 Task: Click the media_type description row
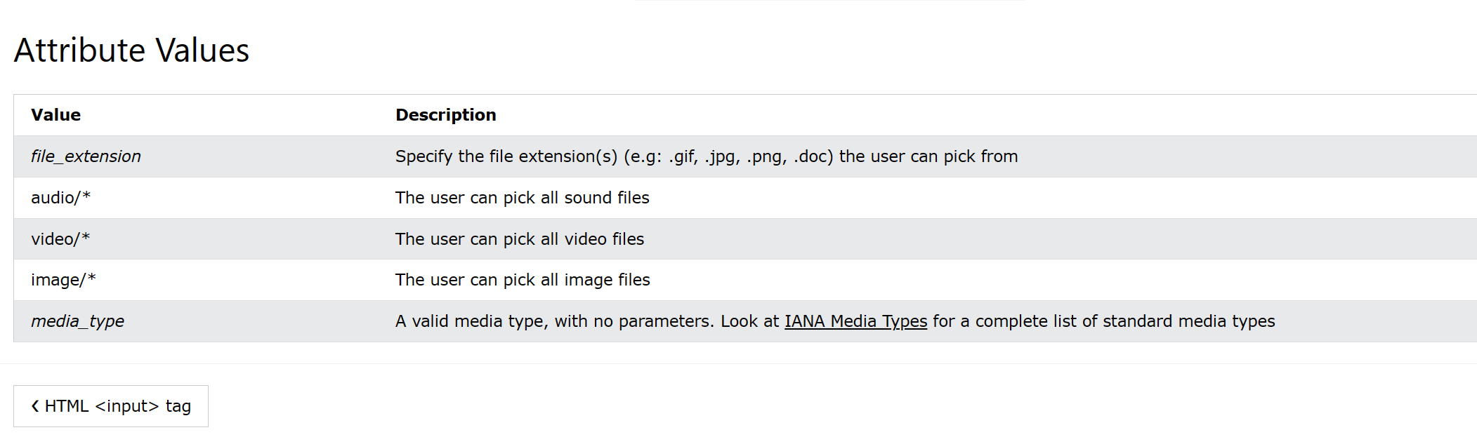pyautogui.click(x=836, y=321)
